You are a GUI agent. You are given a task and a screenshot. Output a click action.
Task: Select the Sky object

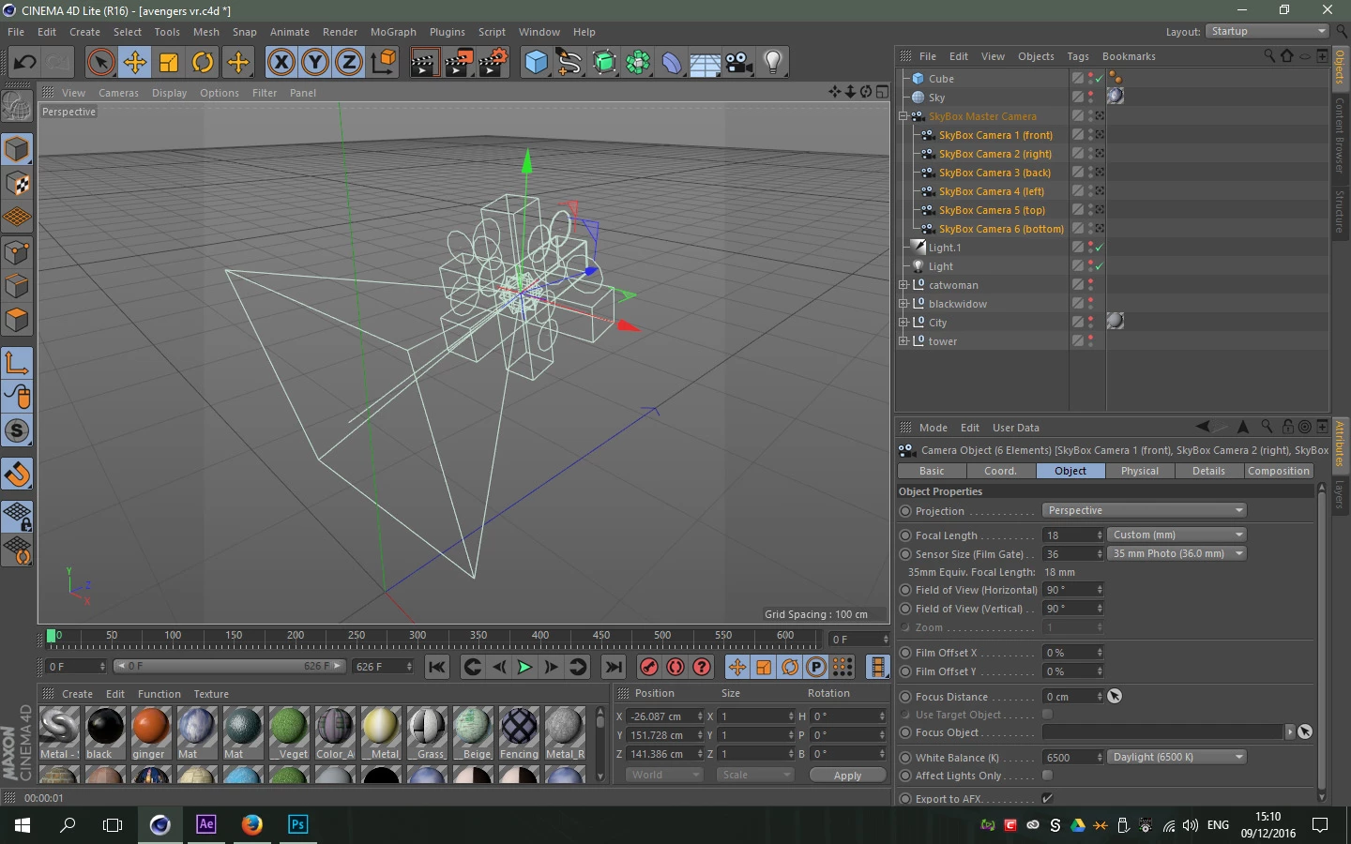(936, 98)
